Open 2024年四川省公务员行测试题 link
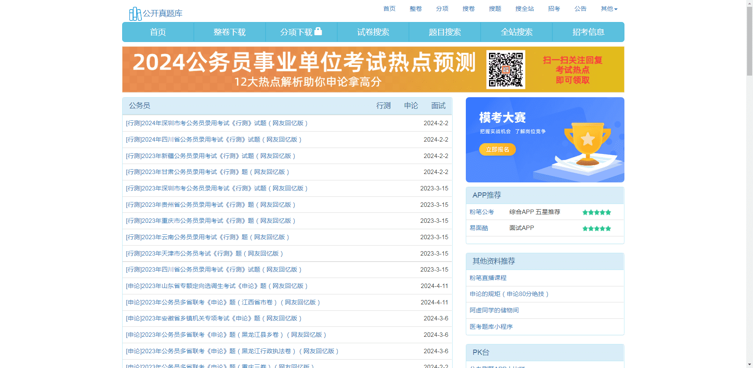The image size is (753, 368). 213,140
